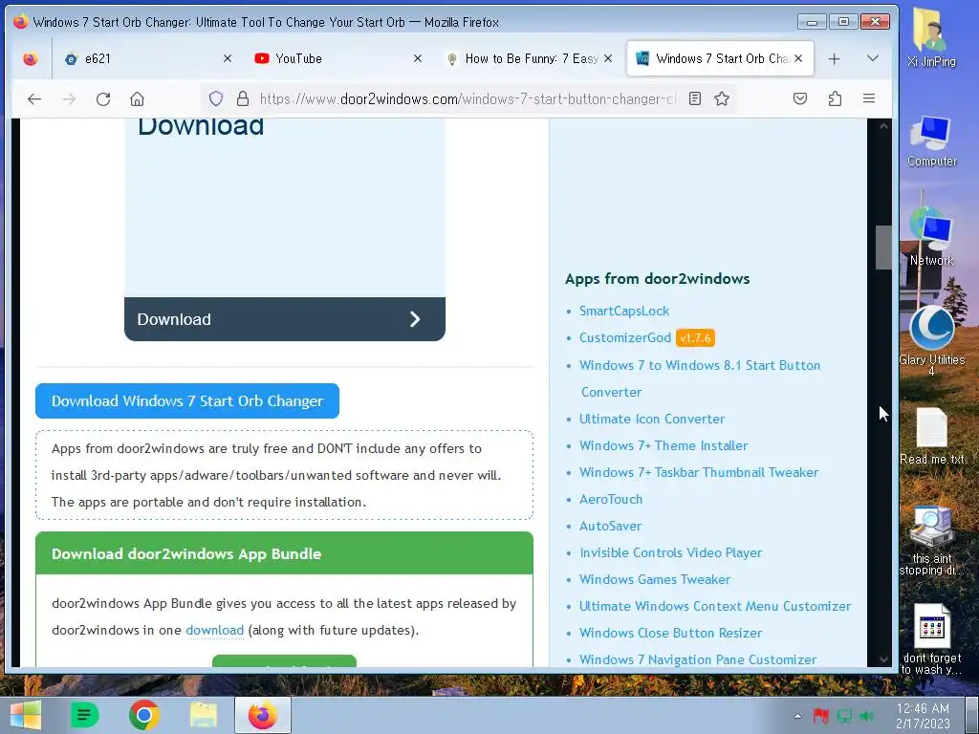Screen dimensions: 979x734
Task: Open the Windows Start button
Action: [x=25, y=715]
